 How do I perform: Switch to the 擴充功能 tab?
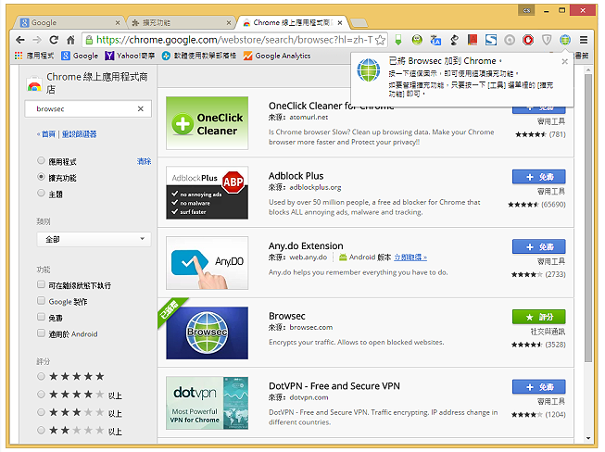181,23
